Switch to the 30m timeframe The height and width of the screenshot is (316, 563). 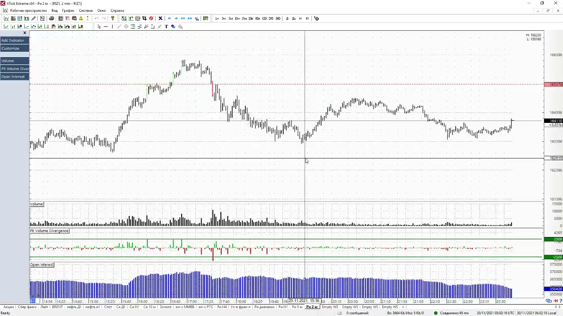click(251, 18)
